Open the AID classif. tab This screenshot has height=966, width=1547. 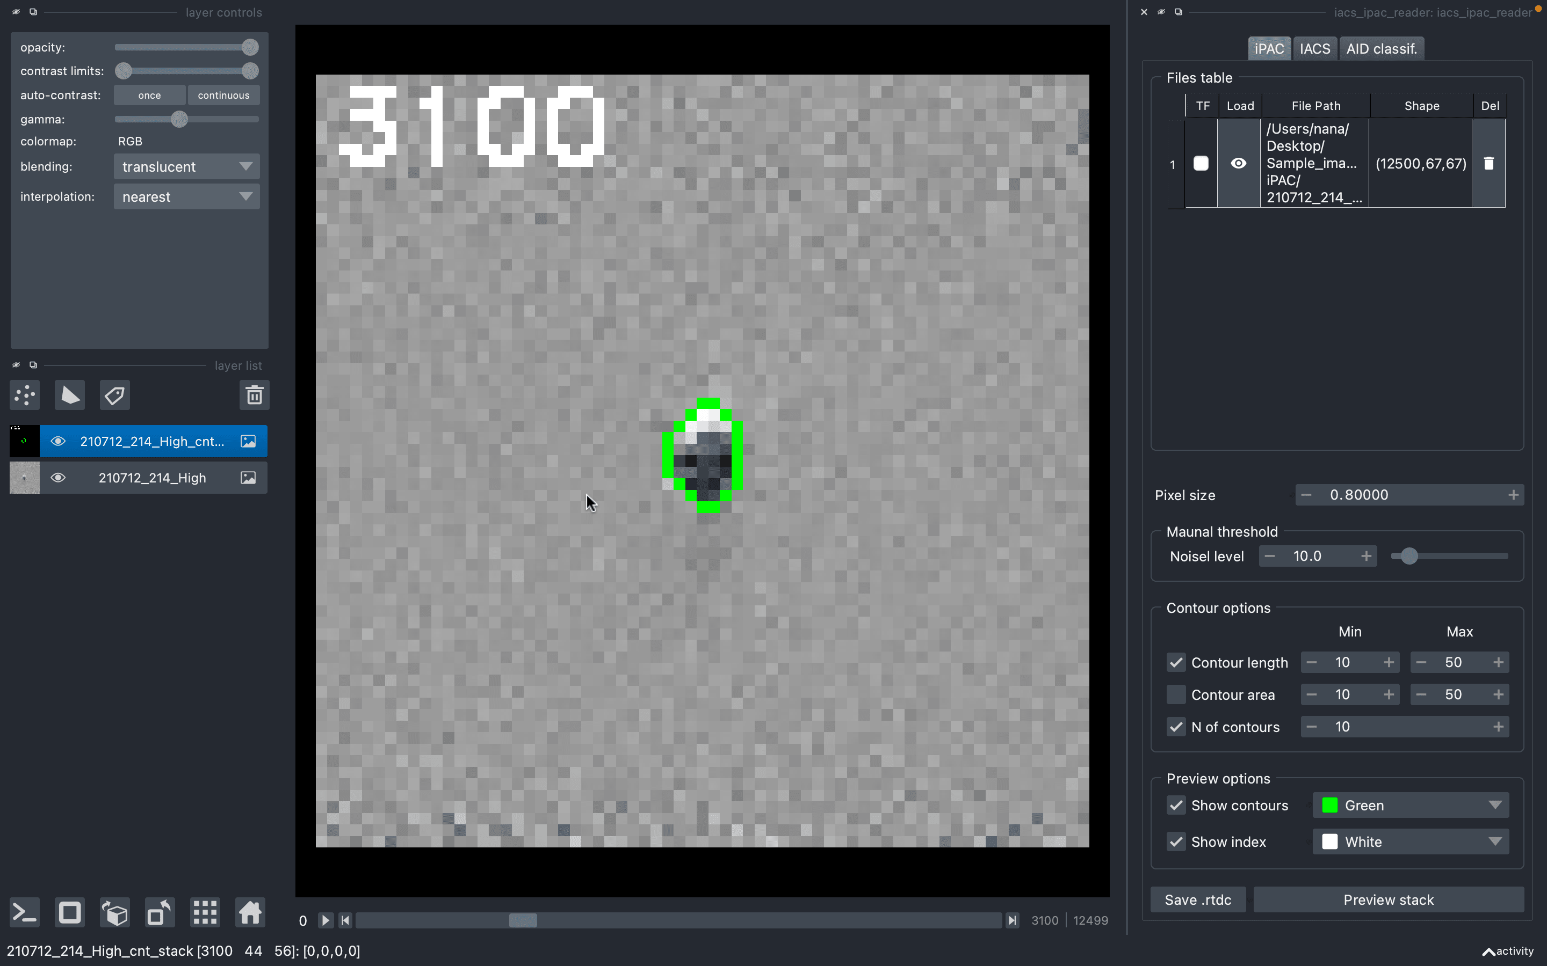pos(1381,48)
